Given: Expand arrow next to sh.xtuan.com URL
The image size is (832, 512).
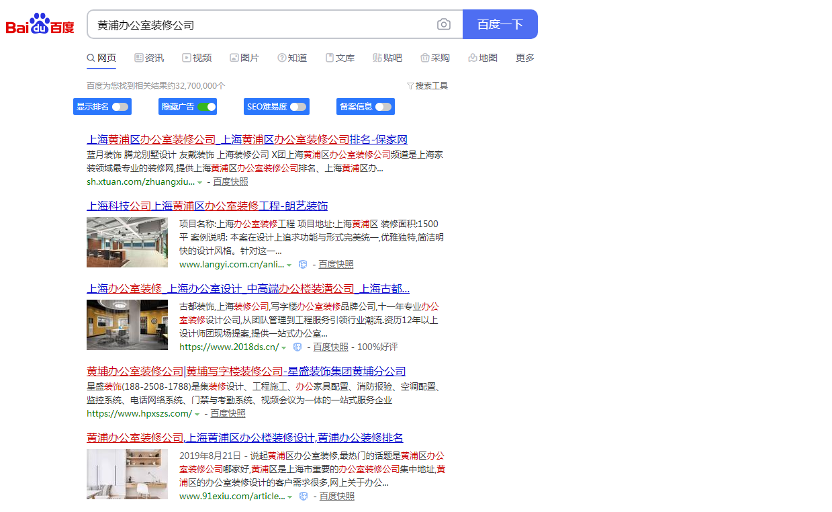Looking at the screenshot, I should click(200, 182).
